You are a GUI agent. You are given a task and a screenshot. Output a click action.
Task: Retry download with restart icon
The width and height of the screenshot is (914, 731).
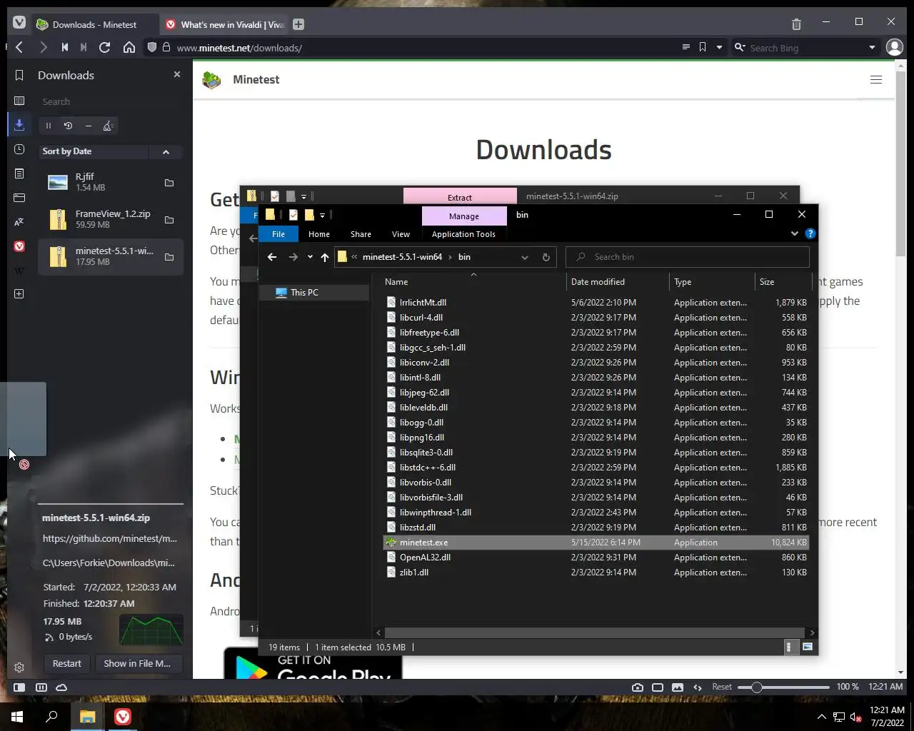[x=69, y=126]
